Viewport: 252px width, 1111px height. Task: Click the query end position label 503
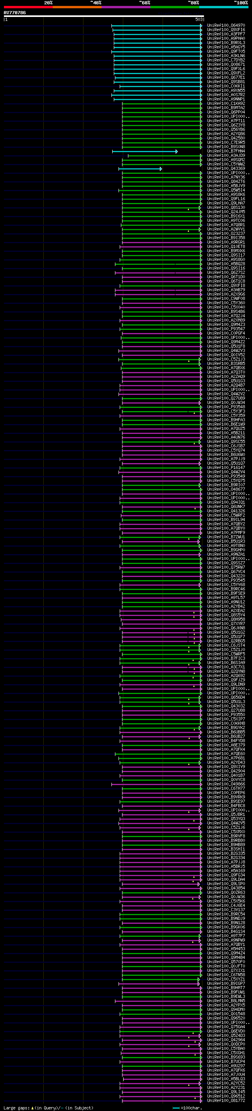pyautogui.click(x=199, y=19)
